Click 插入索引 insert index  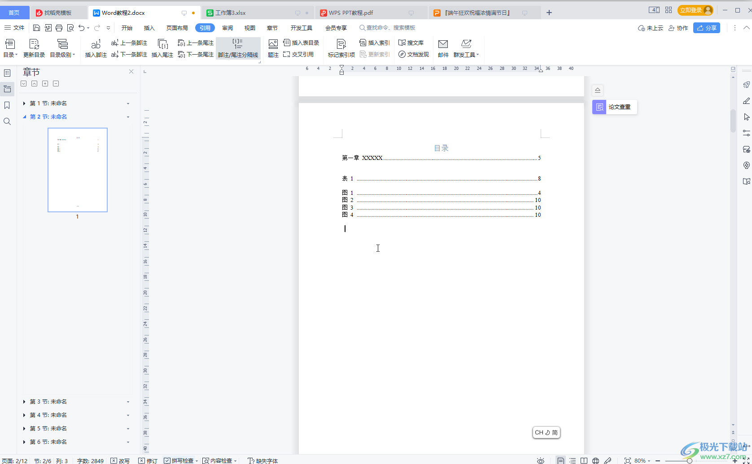[375, 43]
